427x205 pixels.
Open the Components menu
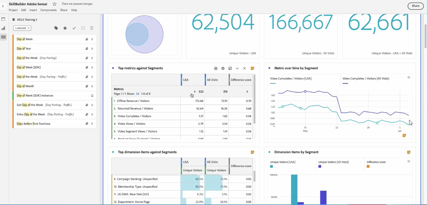tap(48, 10)
